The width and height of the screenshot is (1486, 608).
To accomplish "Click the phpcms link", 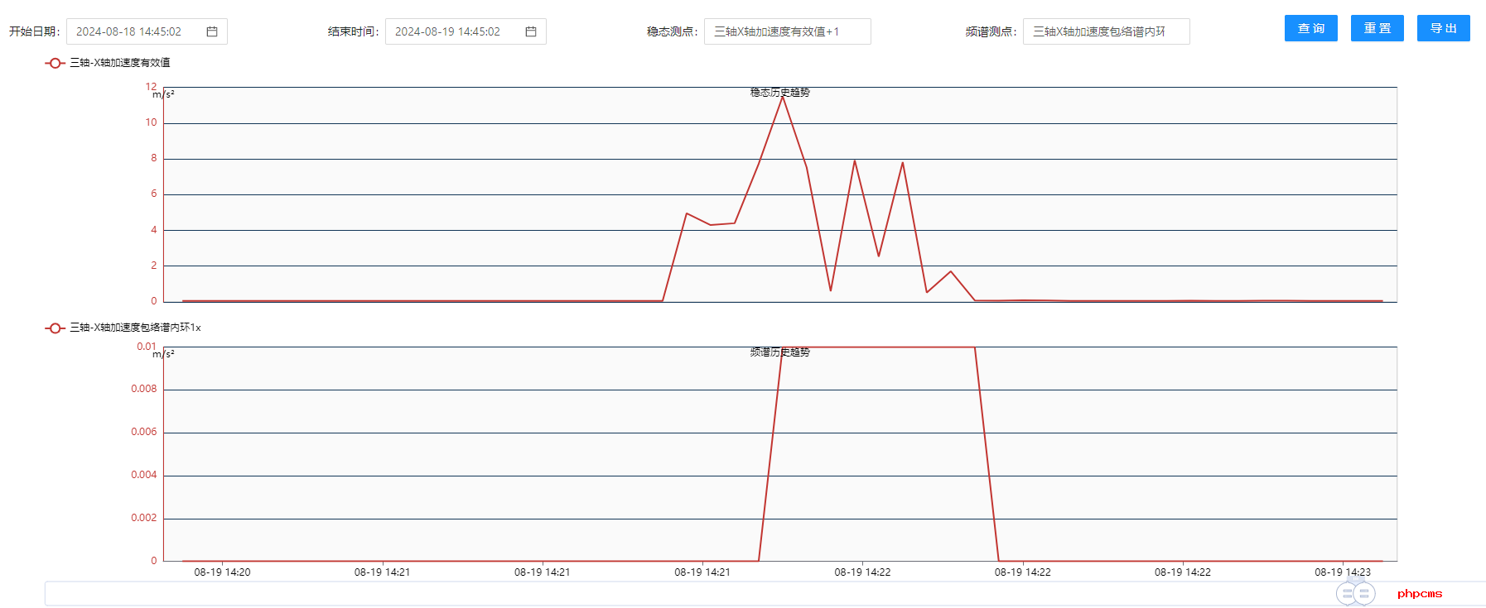I will tap(1419, 593).
